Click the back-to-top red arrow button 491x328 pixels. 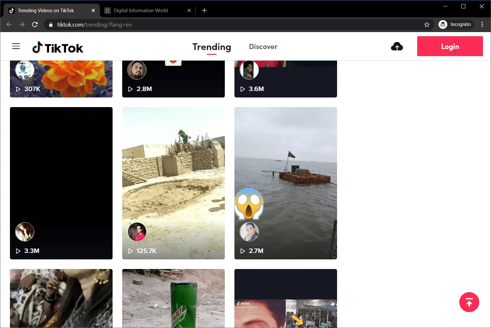(x=469, y=302)
